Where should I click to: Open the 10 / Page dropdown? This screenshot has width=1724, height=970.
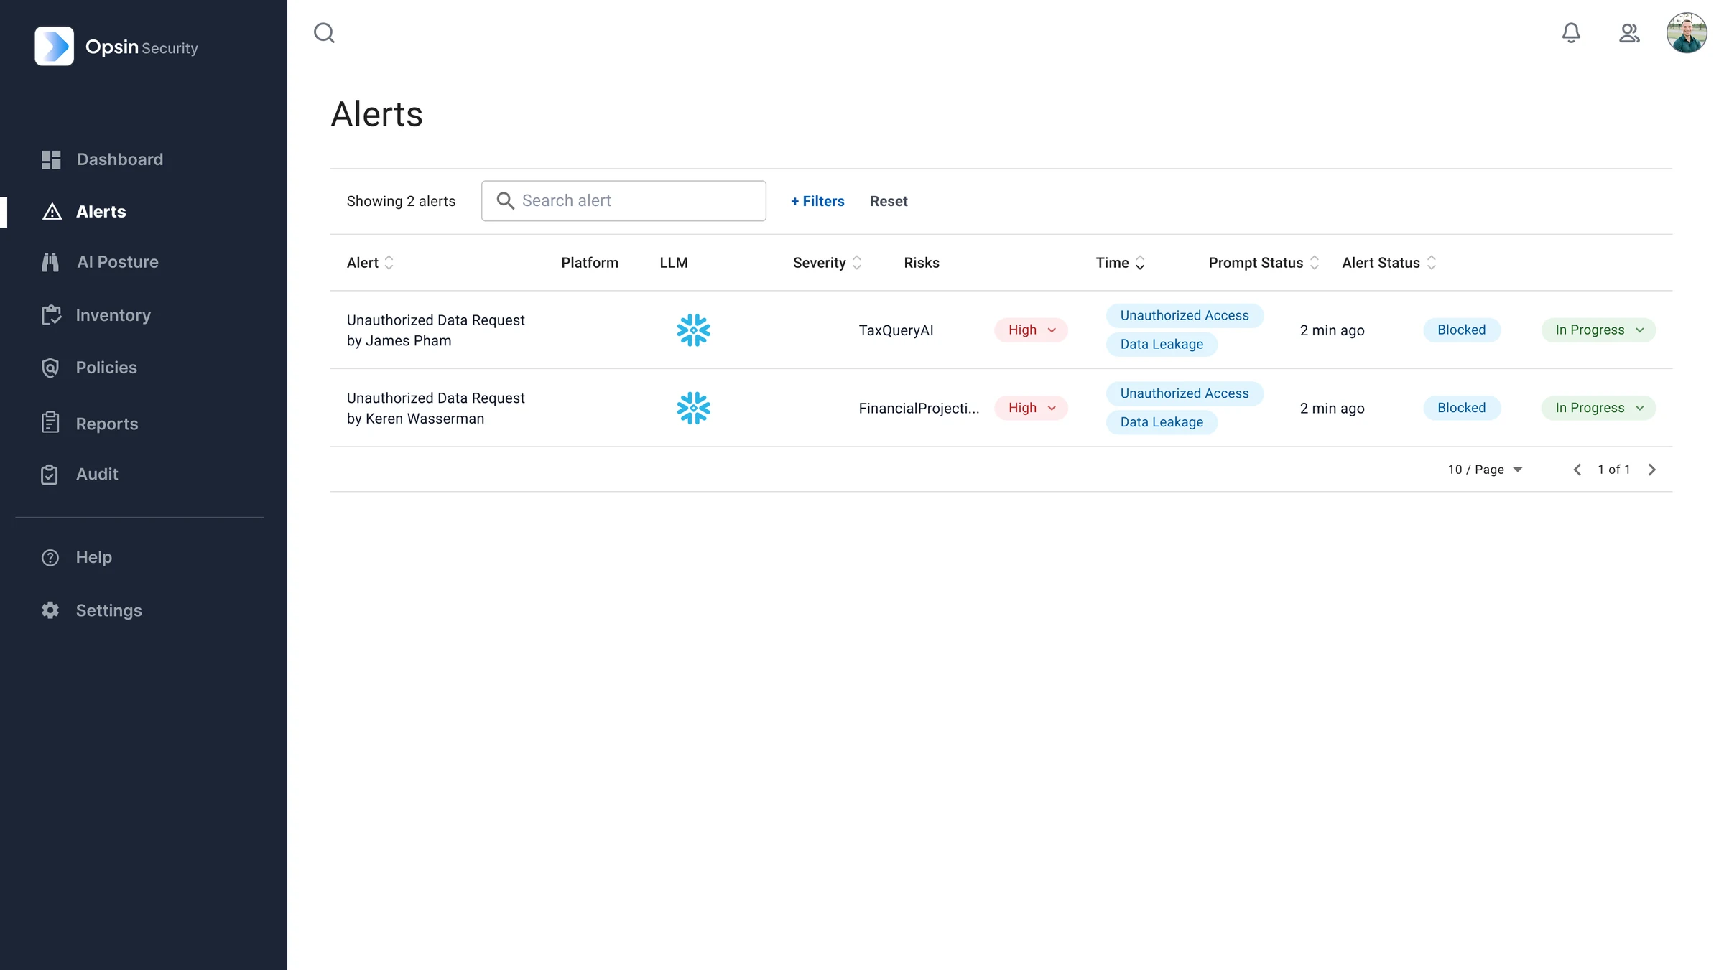point(1485,470)
